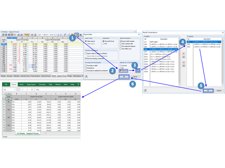Select the Selected results radio button
This screenshot has height=168, width=225.
(121, 70)
